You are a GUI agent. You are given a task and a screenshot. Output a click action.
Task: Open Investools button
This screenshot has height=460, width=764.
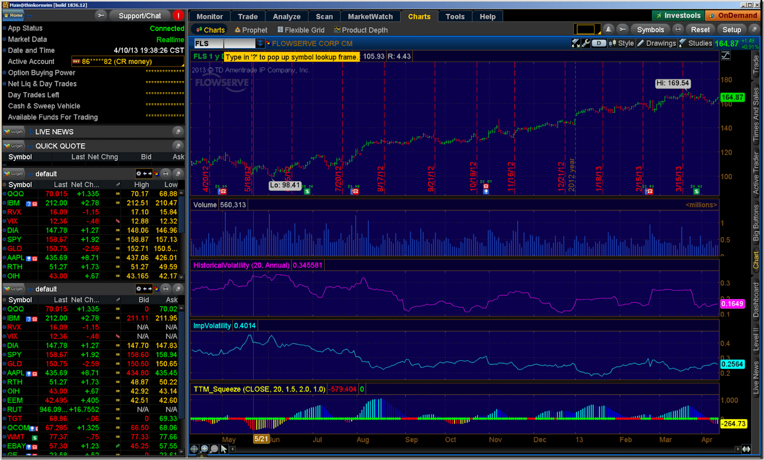[678, 15]
